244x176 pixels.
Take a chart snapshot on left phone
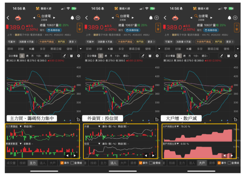[71, 56]
